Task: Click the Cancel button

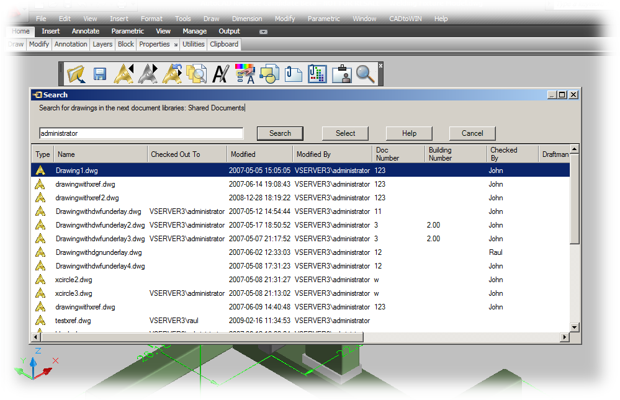Action: [x=472, y=133]
